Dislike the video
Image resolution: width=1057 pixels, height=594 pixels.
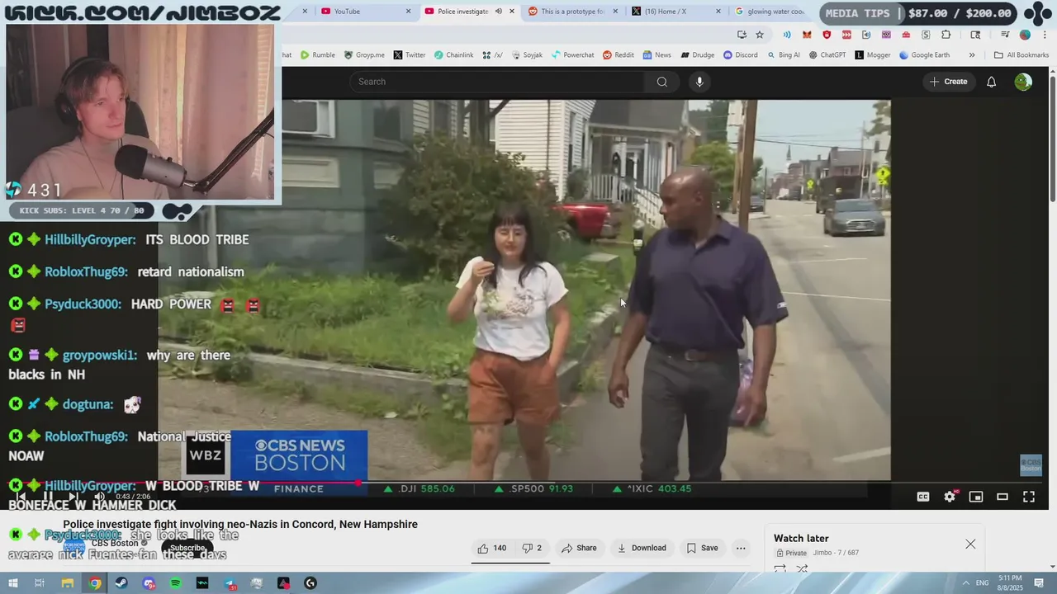click(x=532, y=548)
